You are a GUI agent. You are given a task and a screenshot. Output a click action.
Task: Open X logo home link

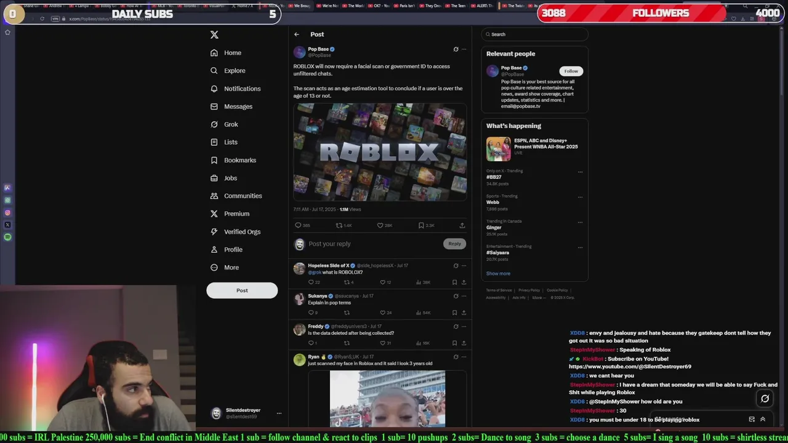[x=214, y=35]
